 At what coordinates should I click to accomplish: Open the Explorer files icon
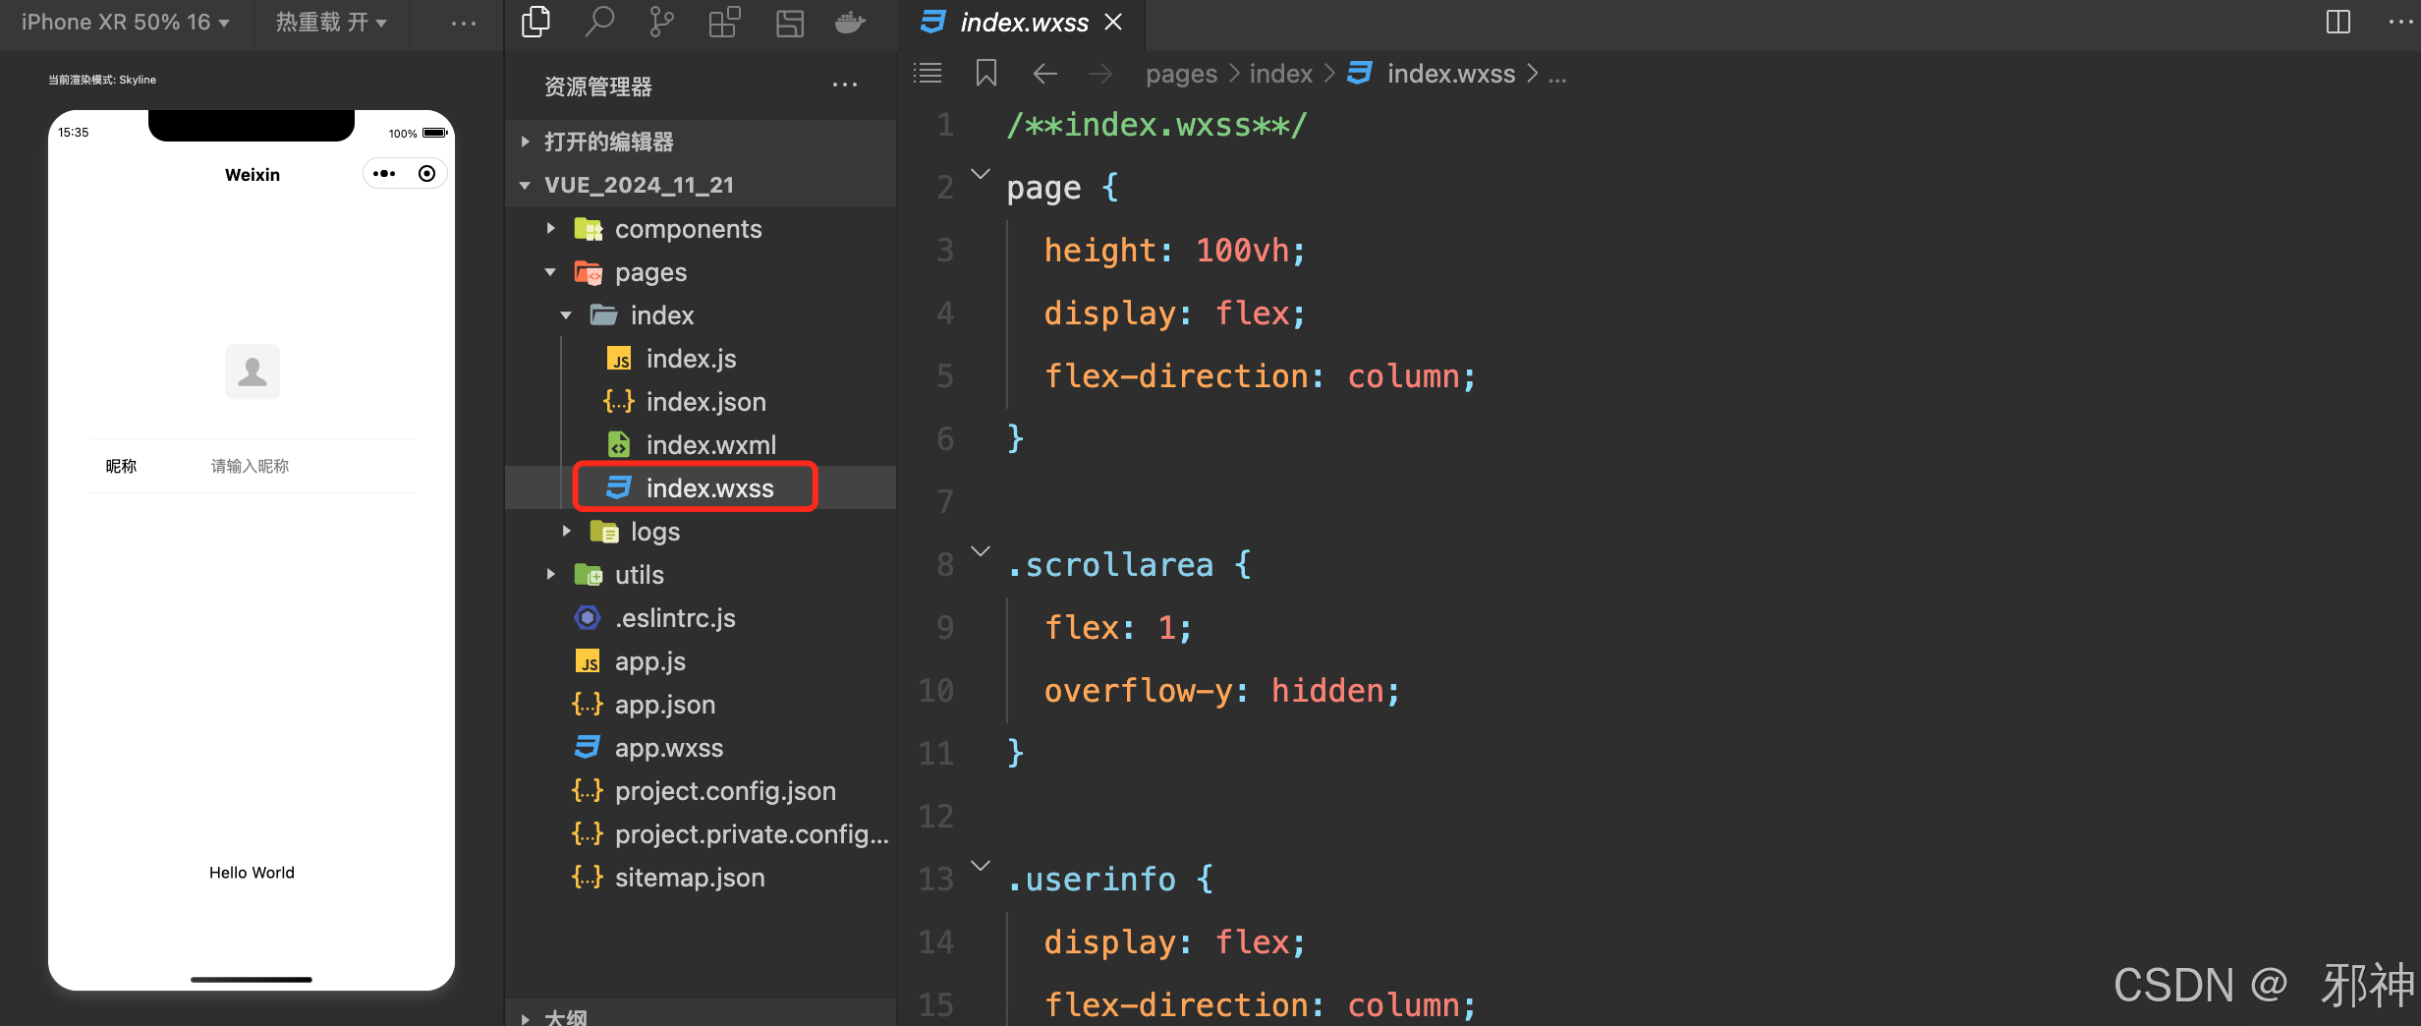click(x=535, y=22)
